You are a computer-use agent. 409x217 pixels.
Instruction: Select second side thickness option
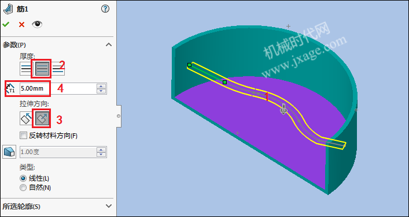[58, 69]
